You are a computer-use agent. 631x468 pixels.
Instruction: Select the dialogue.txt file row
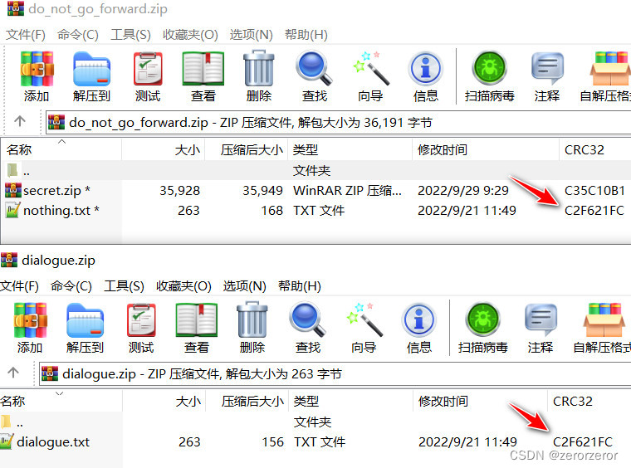click(315, 442)
